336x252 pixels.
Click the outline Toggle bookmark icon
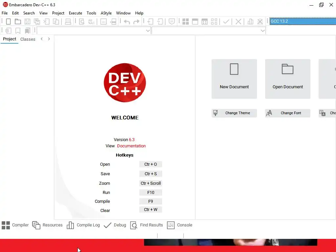[x=18, y=31]
